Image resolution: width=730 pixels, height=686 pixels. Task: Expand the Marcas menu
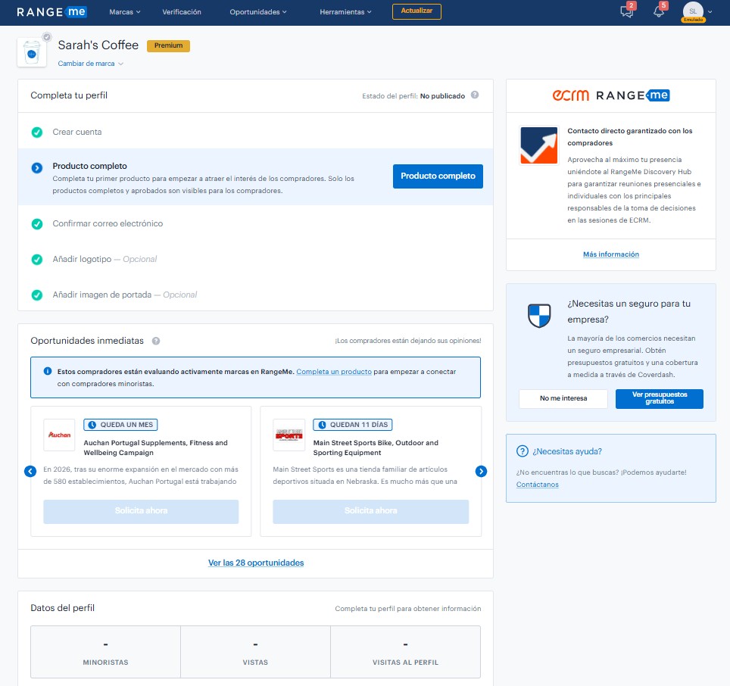click(125, 12)
